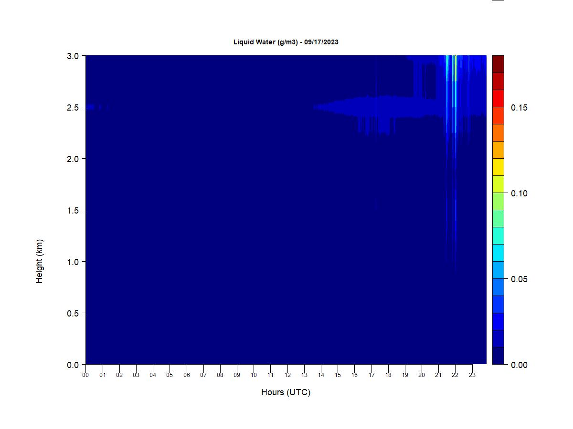Click the Hours (UTC) axis title

(x=286, y=392)
